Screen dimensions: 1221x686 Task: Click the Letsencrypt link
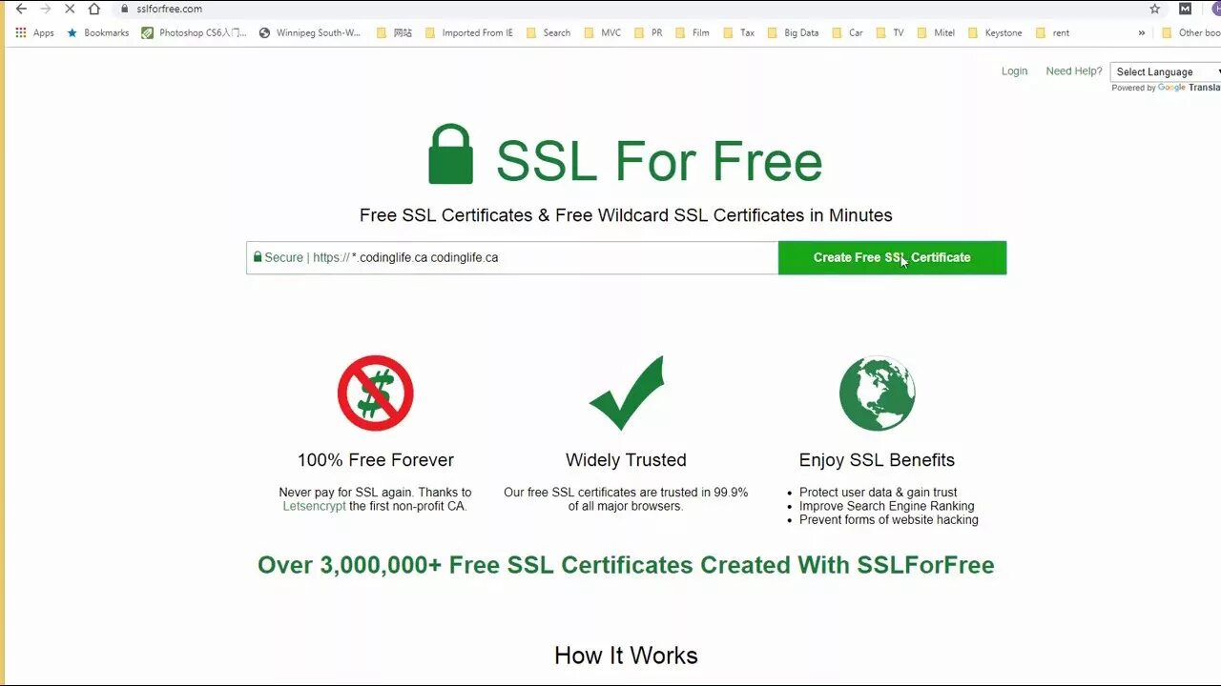314,506
